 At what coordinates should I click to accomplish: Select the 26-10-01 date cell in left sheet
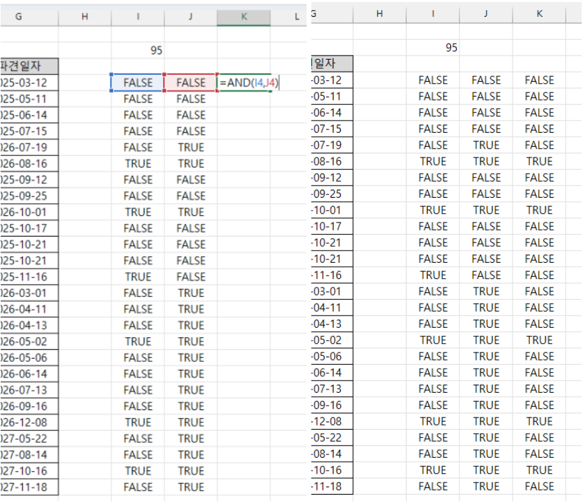(x=29, y=212)
